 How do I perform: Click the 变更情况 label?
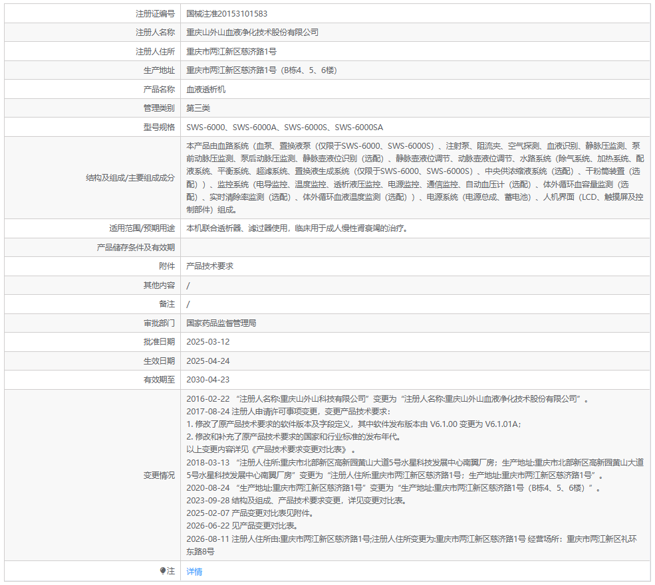(159, 475)
